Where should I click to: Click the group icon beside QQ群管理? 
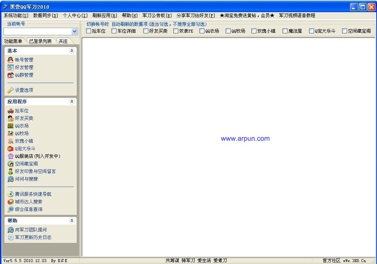10,75
